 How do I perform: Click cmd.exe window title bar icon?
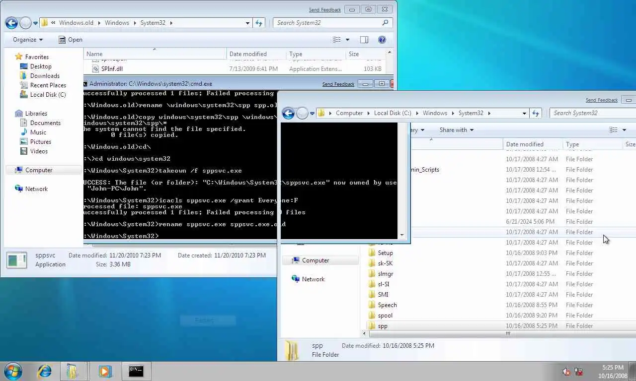pyautogui.click(x=85, y=84)
